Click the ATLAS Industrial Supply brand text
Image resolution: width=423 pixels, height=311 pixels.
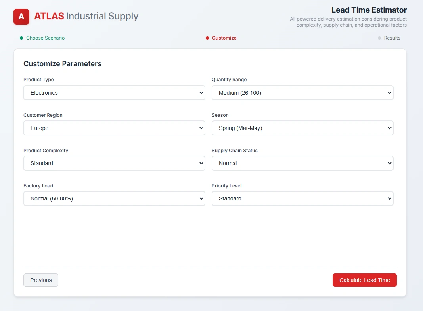86,16
